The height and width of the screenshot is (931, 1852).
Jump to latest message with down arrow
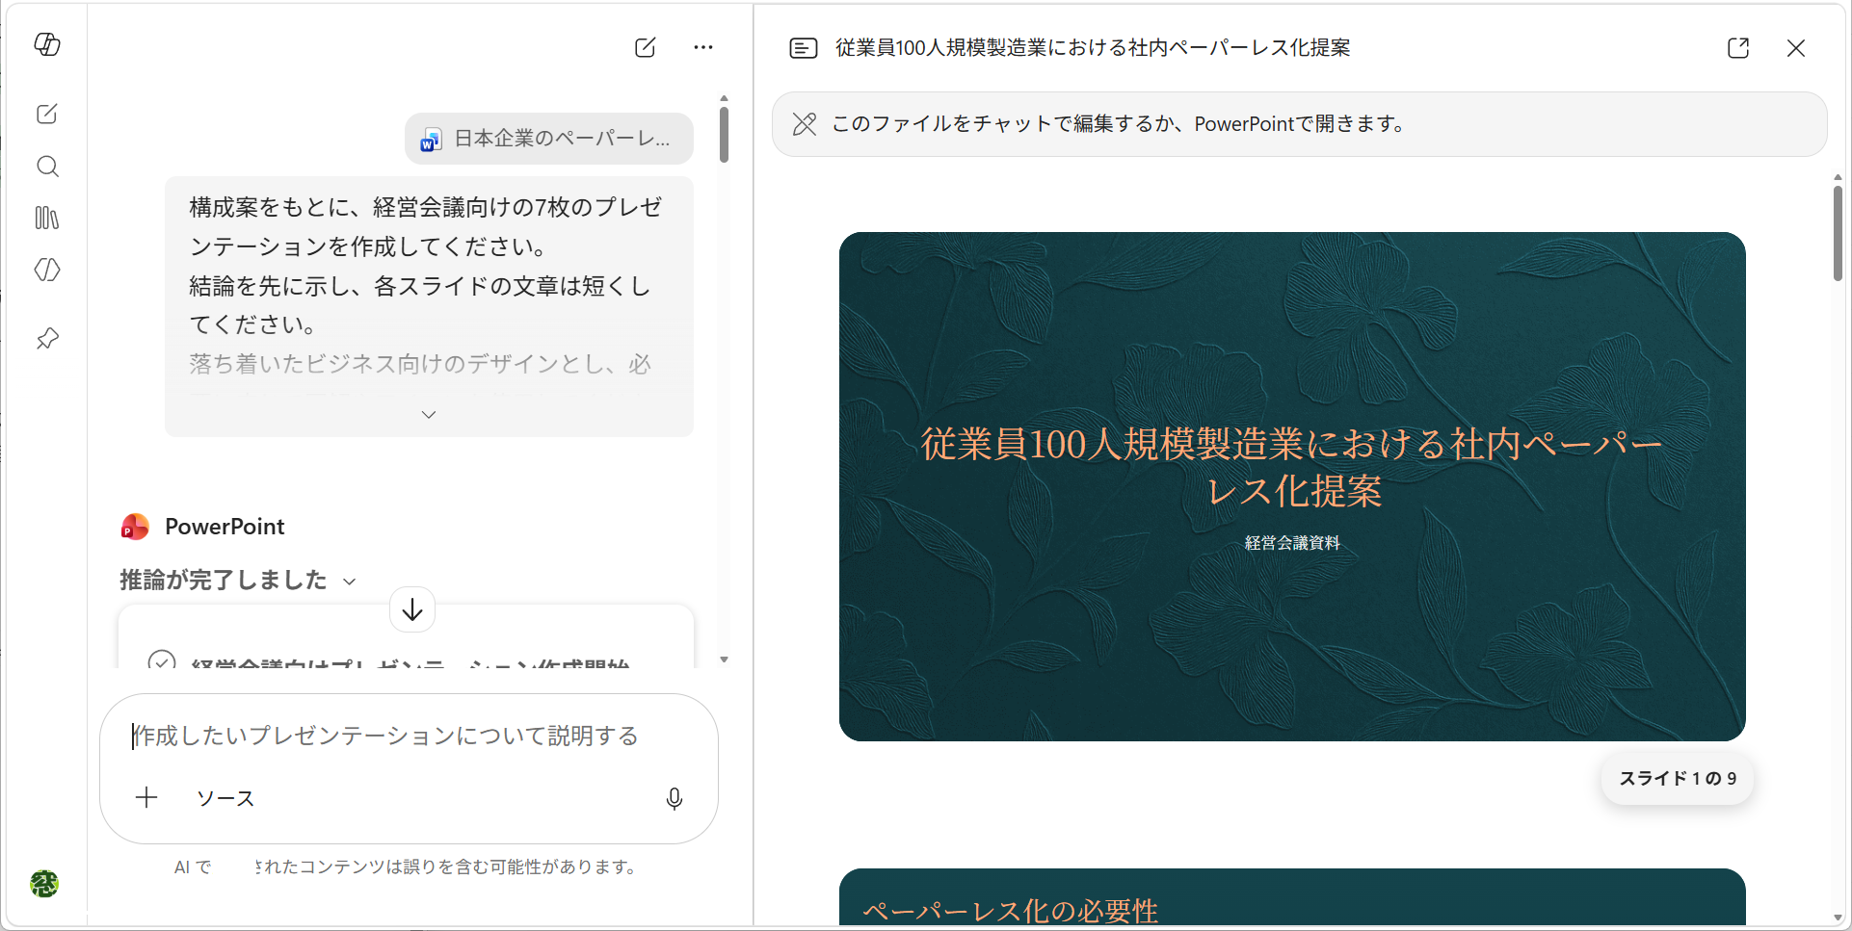point(412,609)
